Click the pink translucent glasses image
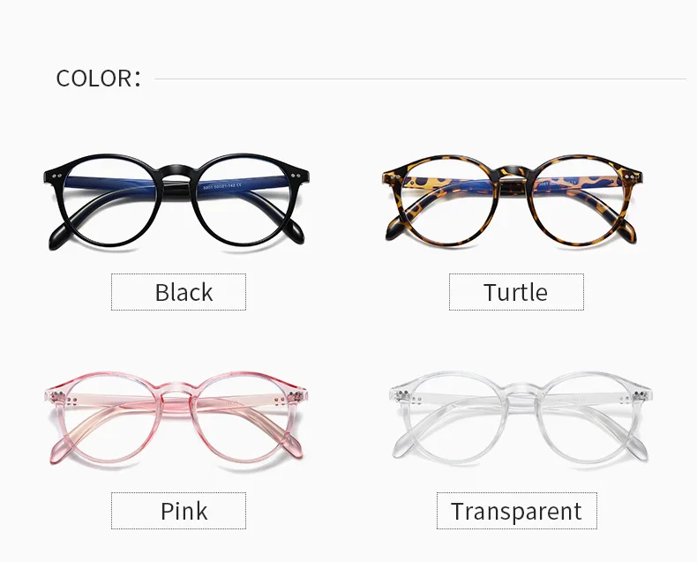697x562 pixels. [176, 420]
